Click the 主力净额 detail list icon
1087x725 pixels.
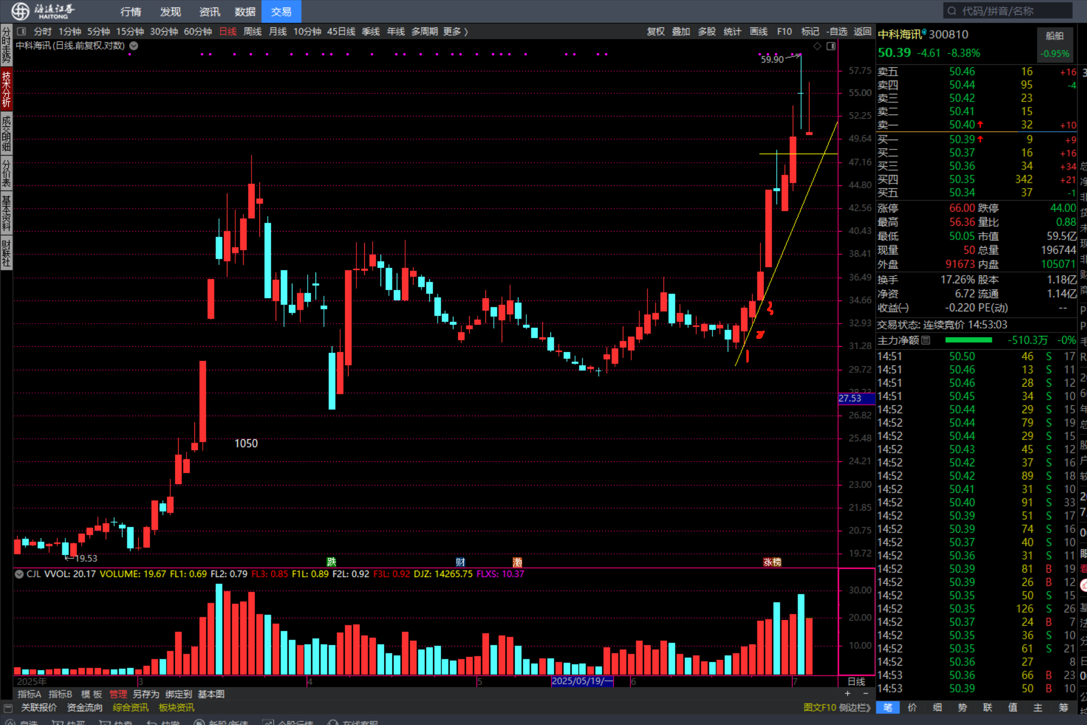coord(926,340)
